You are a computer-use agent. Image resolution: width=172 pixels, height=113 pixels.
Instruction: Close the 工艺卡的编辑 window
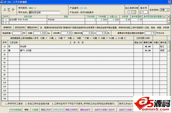tap(170, 2)
